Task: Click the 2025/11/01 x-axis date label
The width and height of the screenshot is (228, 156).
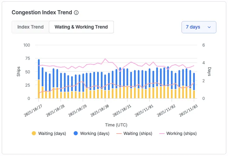Action: [x=144, y=111]
